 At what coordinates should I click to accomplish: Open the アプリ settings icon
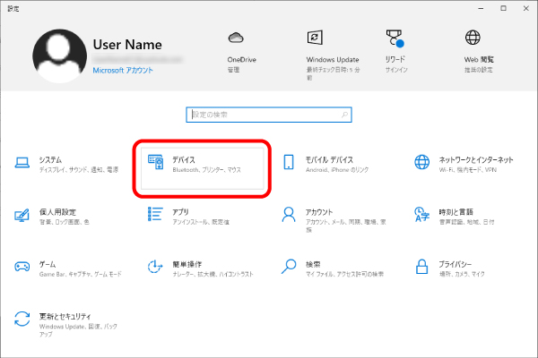pyautogui.click(x=155, y=215)
